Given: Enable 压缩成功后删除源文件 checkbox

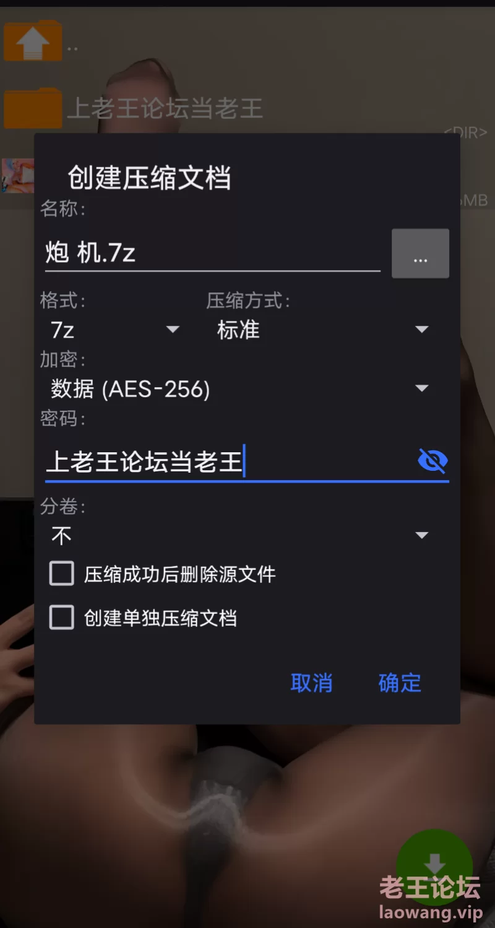Looking at the screenshot, I should (x=62, y=574).
